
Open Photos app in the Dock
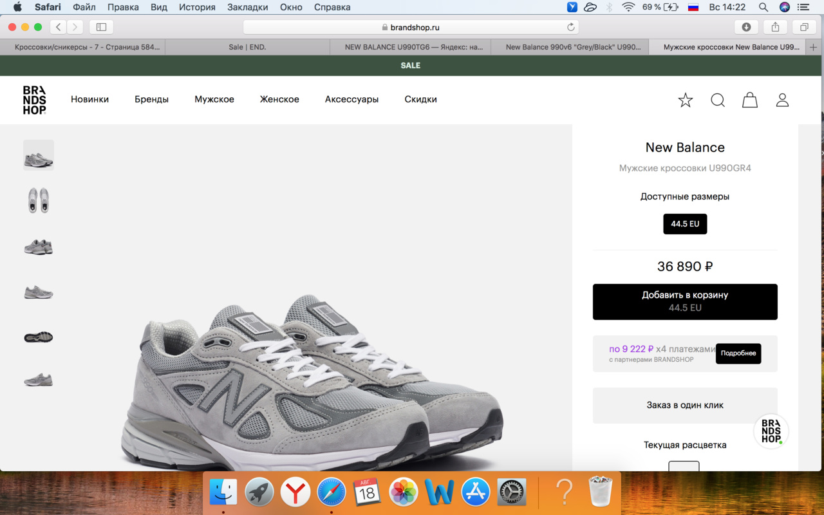tap(404, 492)
